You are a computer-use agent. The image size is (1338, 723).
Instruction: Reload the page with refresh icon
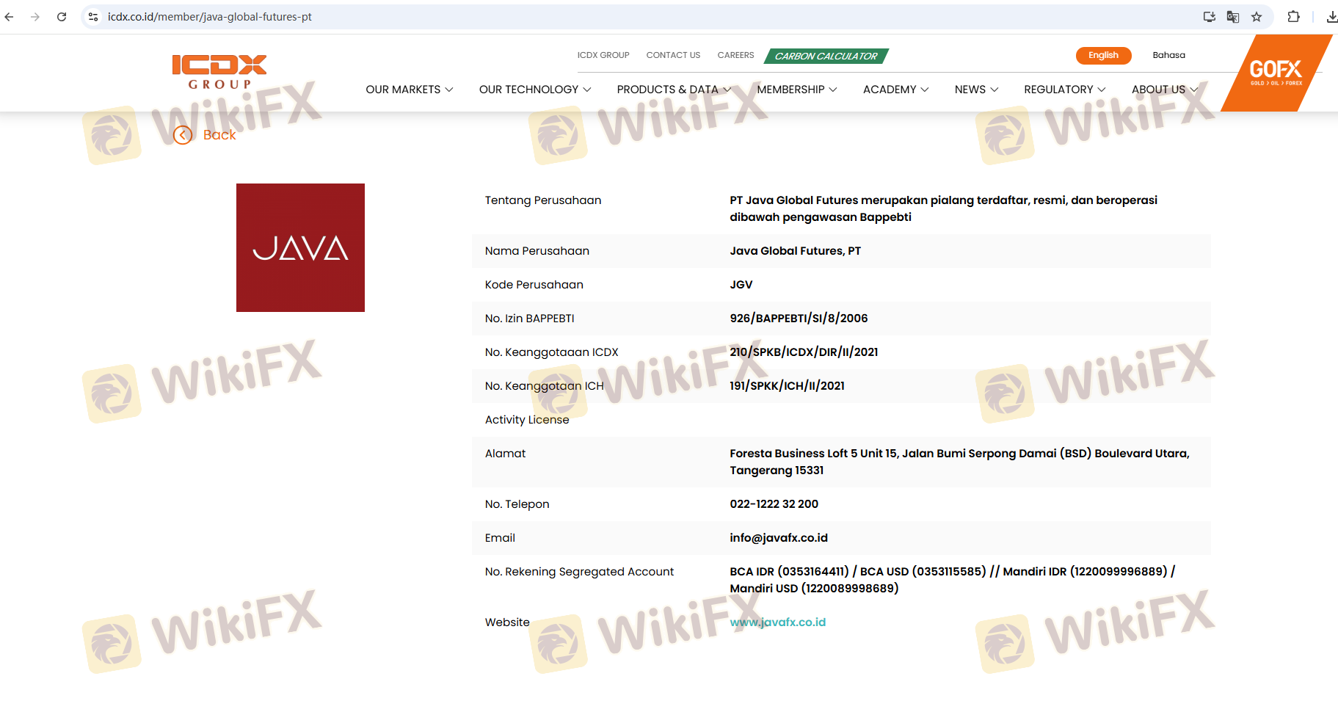point(62,17)
